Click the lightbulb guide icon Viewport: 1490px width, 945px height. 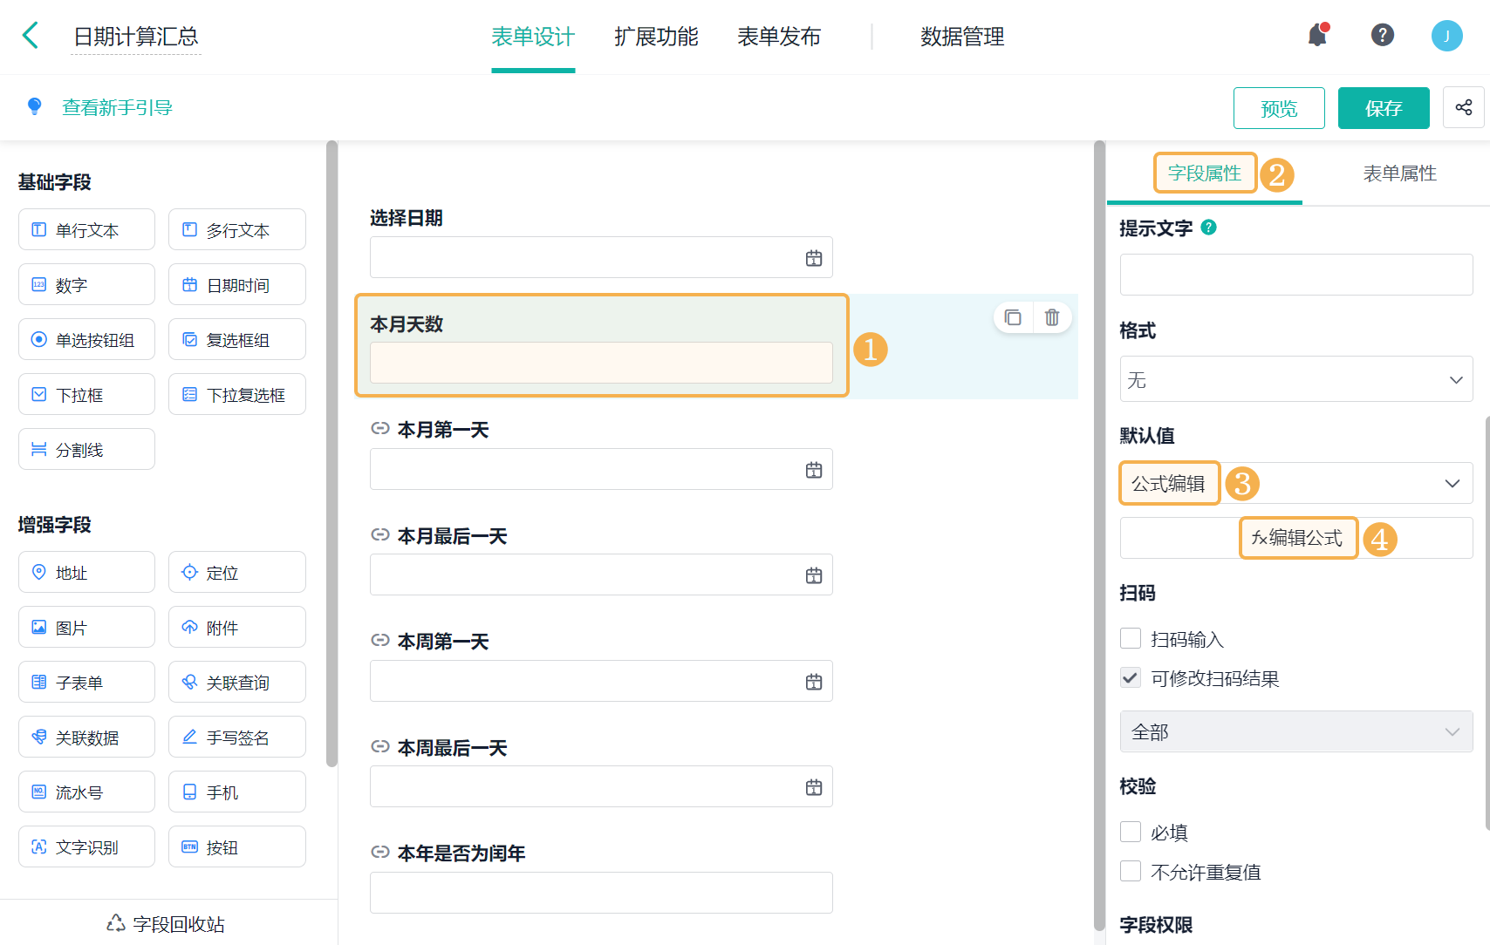(34, 106)
